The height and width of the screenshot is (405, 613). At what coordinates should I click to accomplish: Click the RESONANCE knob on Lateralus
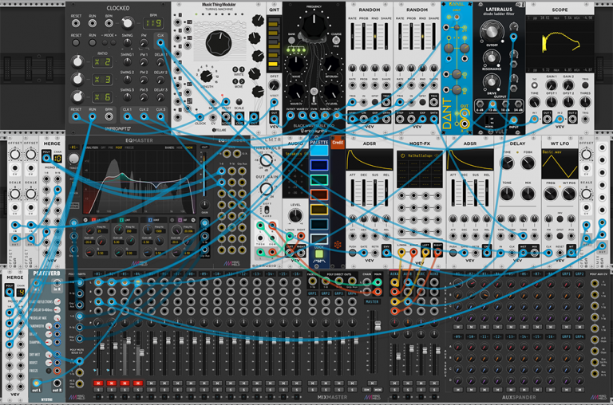[492, 58]
